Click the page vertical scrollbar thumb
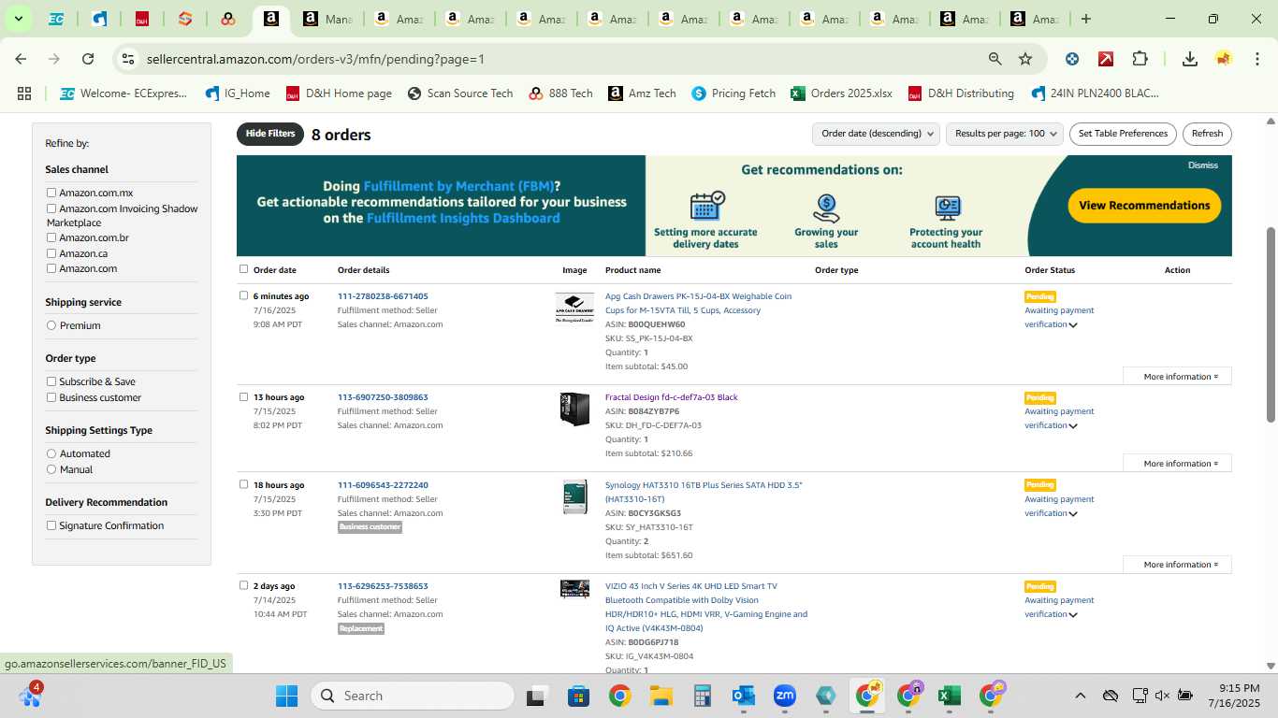 (1271, 324)
